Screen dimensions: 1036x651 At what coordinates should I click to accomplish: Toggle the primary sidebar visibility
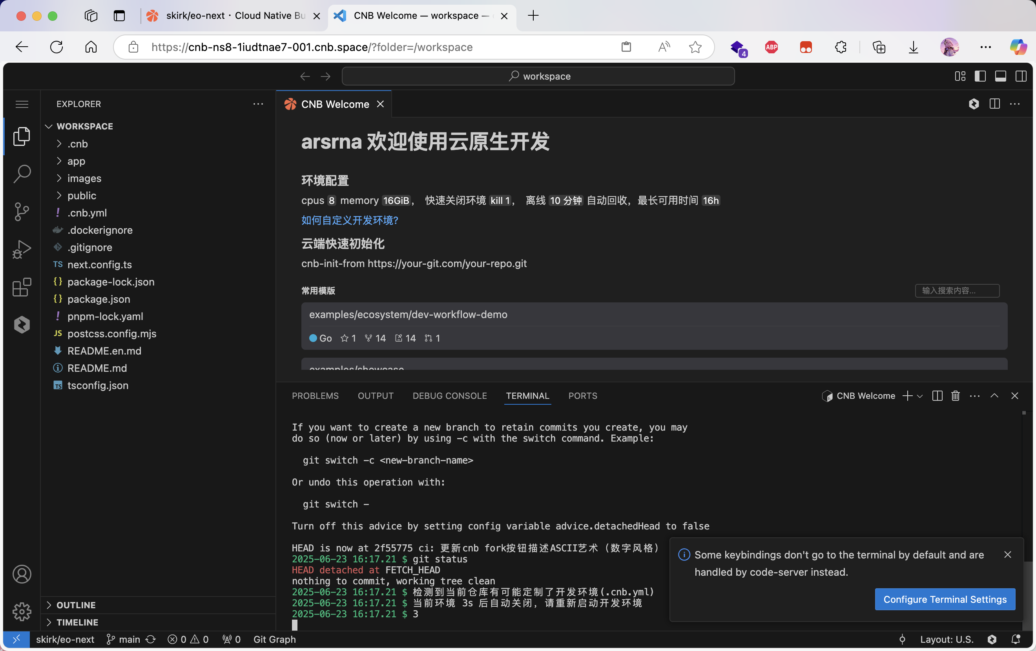980,76
